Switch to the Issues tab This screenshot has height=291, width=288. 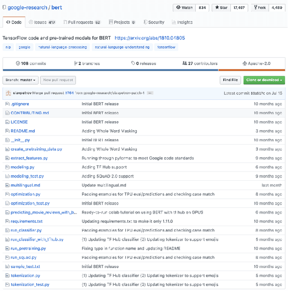(x=42, y=22)
